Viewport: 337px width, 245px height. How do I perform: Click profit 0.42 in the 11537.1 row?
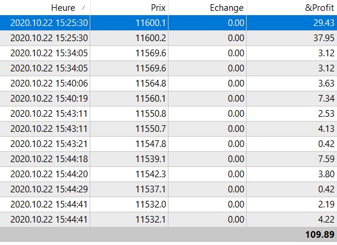(326, 189)
